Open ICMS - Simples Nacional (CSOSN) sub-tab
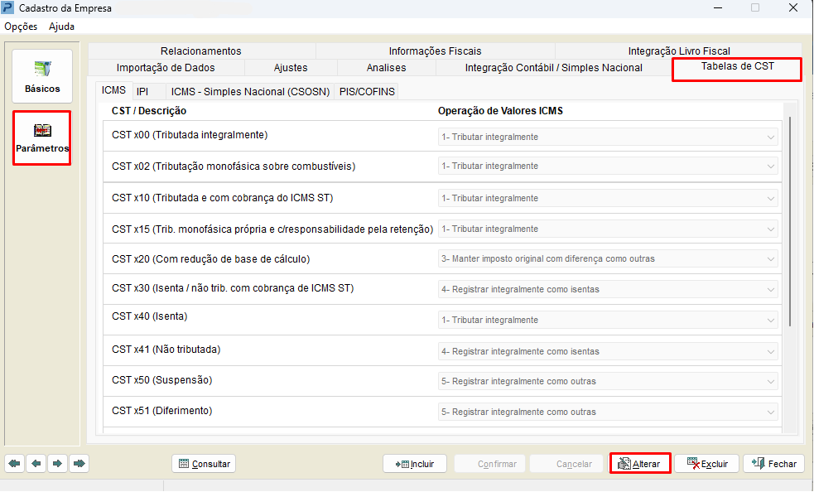Viewport: 814px width, 492px height. tap(250, 92)
